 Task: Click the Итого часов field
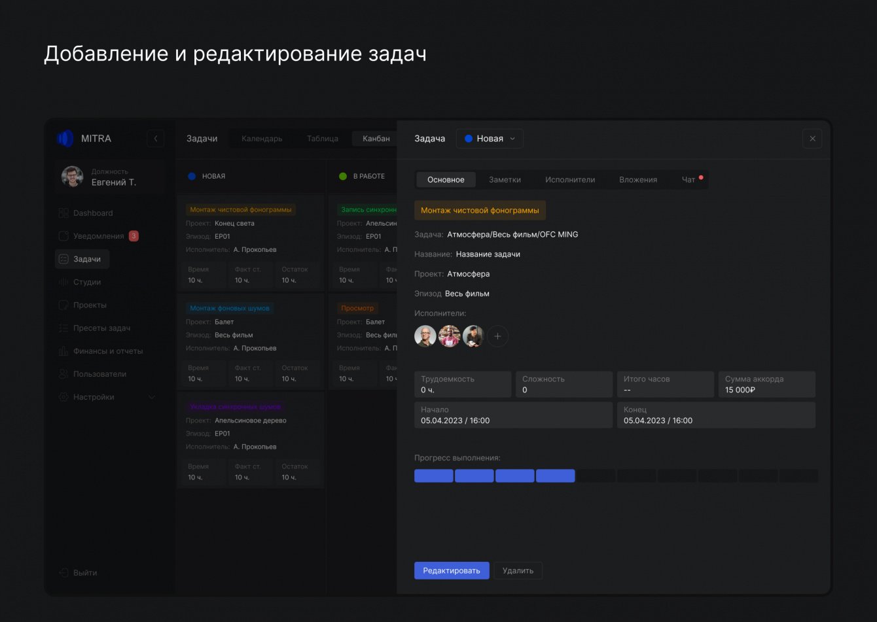click(666, 385)
